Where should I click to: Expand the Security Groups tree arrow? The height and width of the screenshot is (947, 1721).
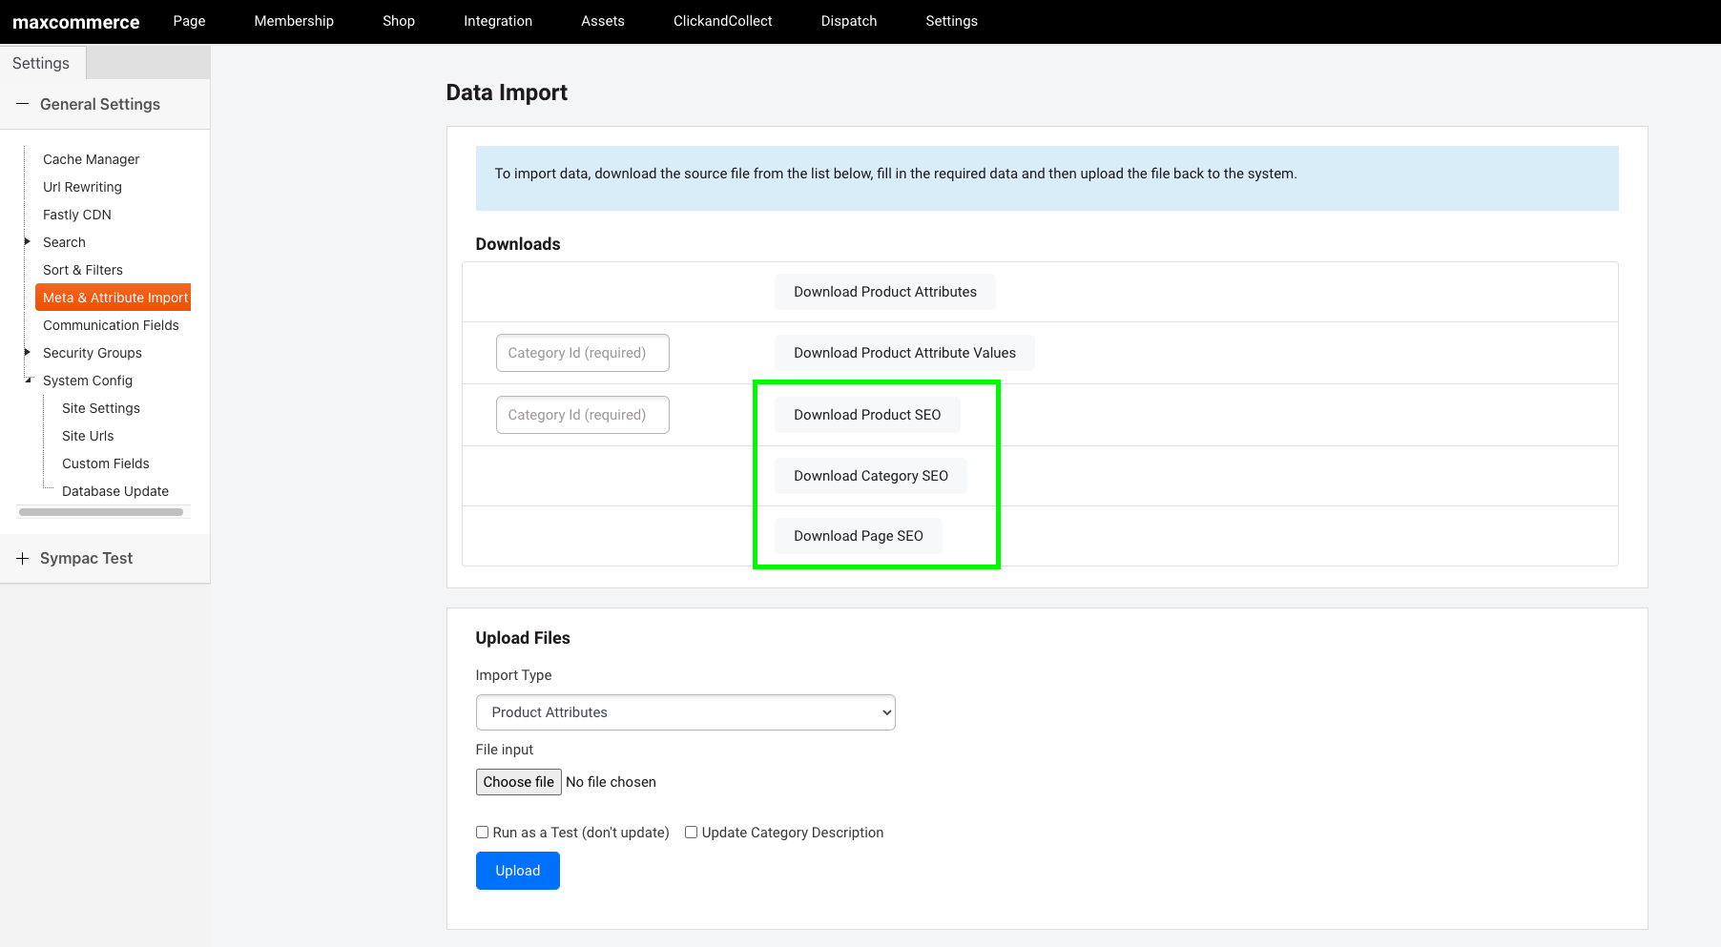(x=28, y=352)
